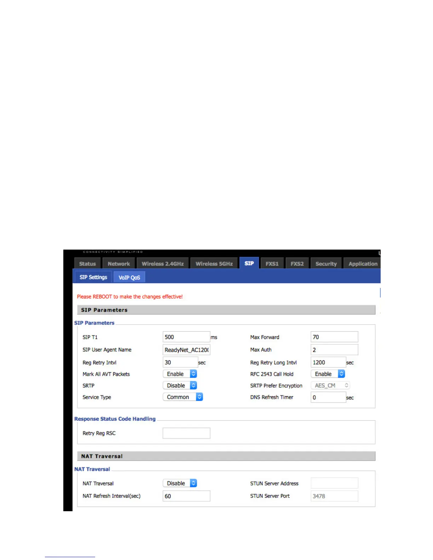Click the SIP T1 input field
The image size is (433, 560).
(x=186, y=337)
